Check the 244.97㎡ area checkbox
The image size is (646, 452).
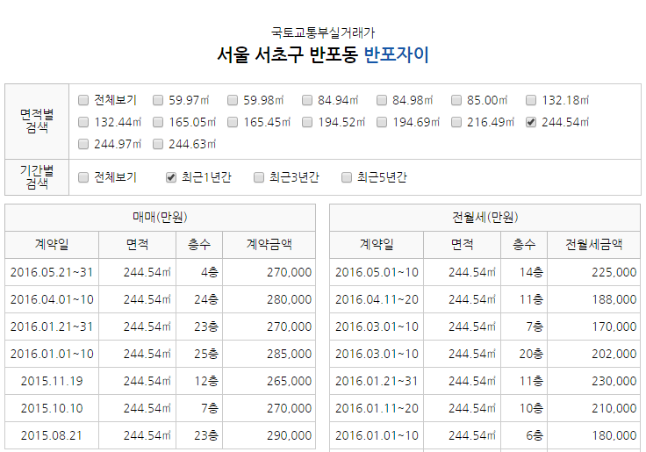(x=83, y=144)
